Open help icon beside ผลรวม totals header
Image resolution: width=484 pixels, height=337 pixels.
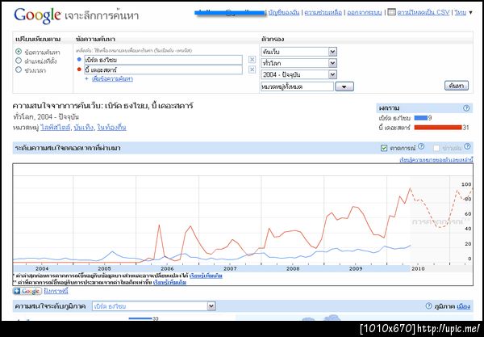(466, 108)
